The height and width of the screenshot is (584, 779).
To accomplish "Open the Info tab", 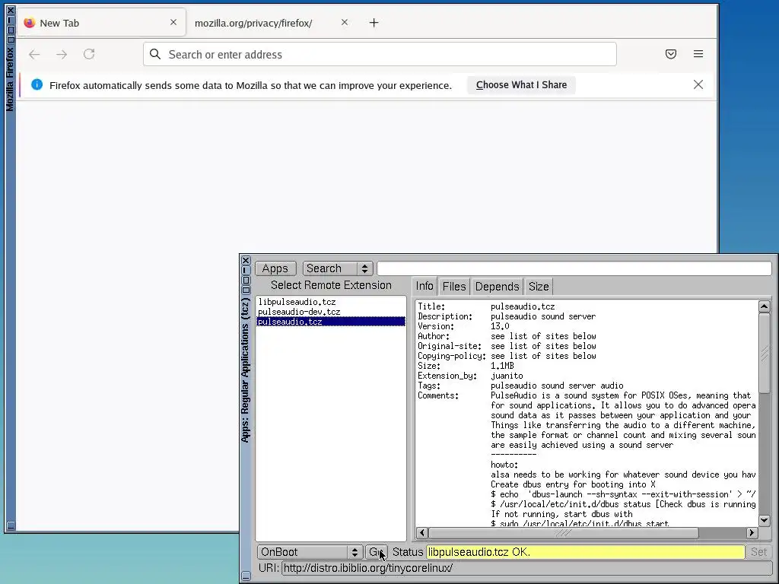I will pos(424,286).
